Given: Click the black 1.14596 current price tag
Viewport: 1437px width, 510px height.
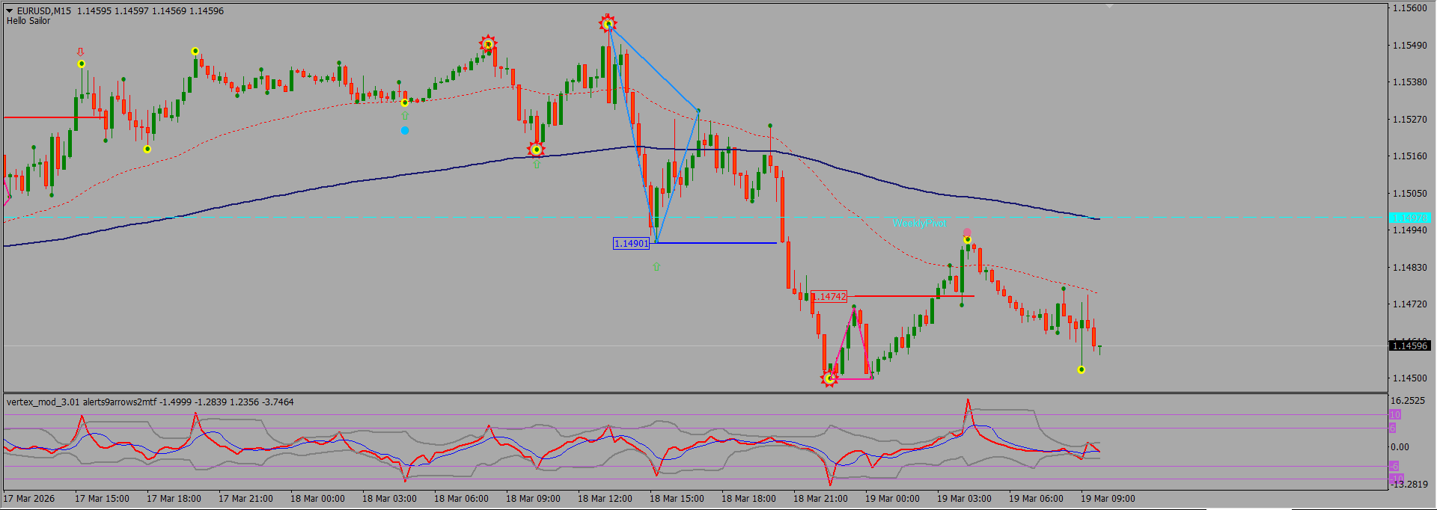Looking at the screenshot, I should [x=1409, y=345].
